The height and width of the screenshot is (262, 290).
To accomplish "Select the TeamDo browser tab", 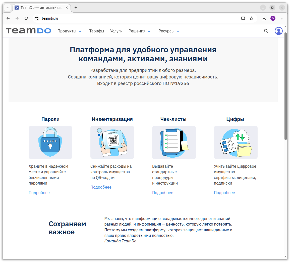I will [x=42, y=8].
